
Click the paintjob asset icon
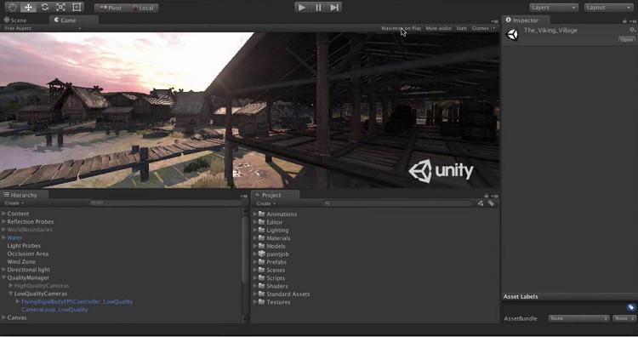[262, 254]
